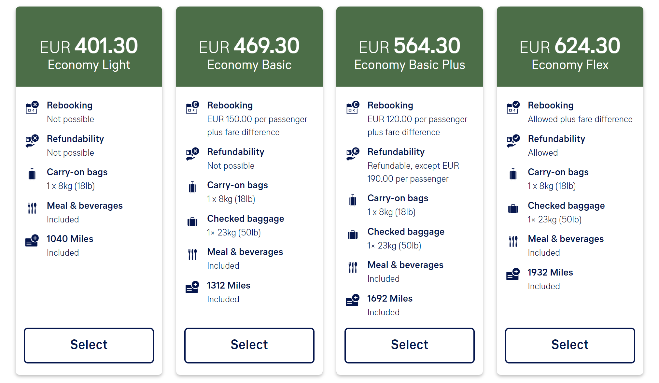The image size is (659, 383).
Task: Click the Economy Basic Plus checked baggage icon
Action: (353, 234)
